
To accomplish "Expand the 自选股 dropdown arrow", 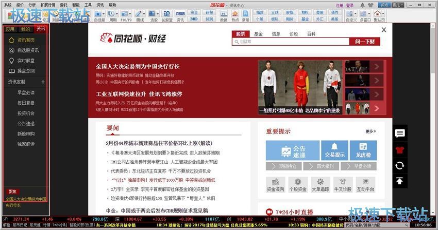I will click(x=104, y=14).
